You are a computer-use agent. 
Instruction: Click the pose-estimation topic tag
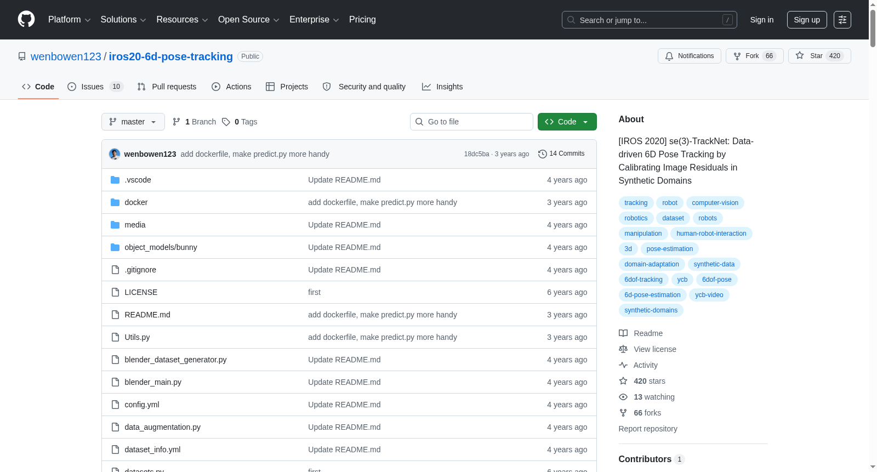[x=670, y=249]
